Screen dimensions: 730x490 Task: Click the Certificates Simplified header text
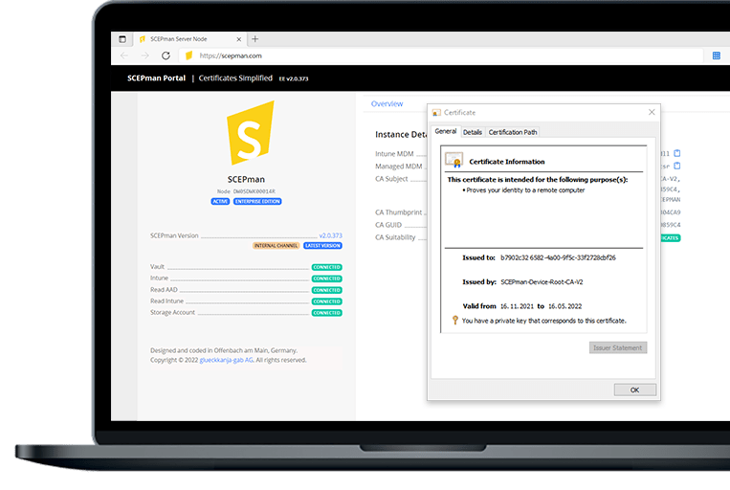(x=235, y=78)
